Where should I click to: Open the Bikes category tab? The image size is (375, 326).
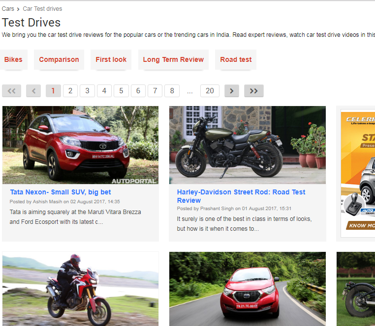(13, 59)
